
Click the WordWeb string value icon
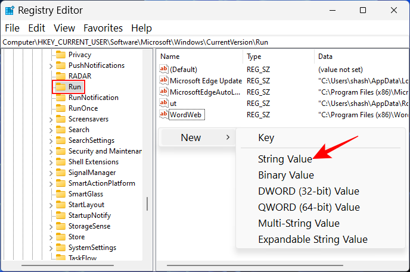(164, 114)
